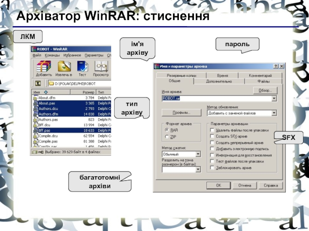Switch to the Дополнительно tab
Image resolution: width=309 pixels, height=231 pixels.
click(219, 82)
